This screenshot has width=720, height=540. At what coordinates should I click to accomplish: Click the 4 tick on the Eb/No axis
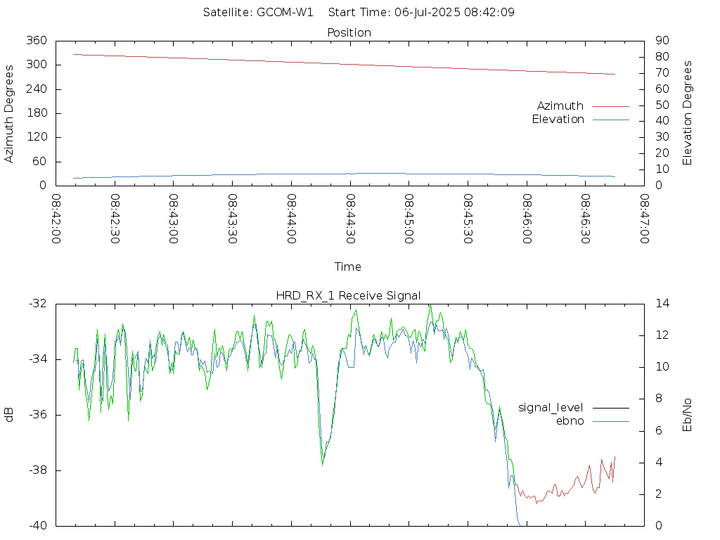tap(659, 463)
